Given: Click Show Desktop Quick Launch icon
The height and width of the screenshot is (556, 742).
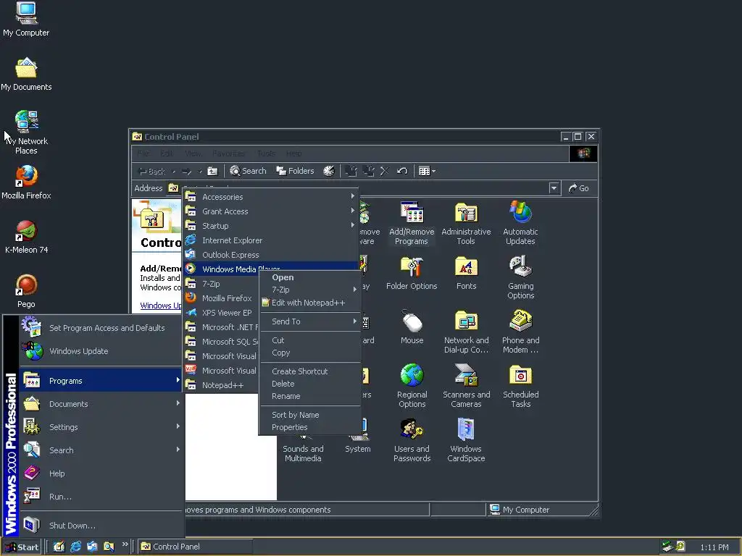Looking at the screenshot, I should pos(59,547).
